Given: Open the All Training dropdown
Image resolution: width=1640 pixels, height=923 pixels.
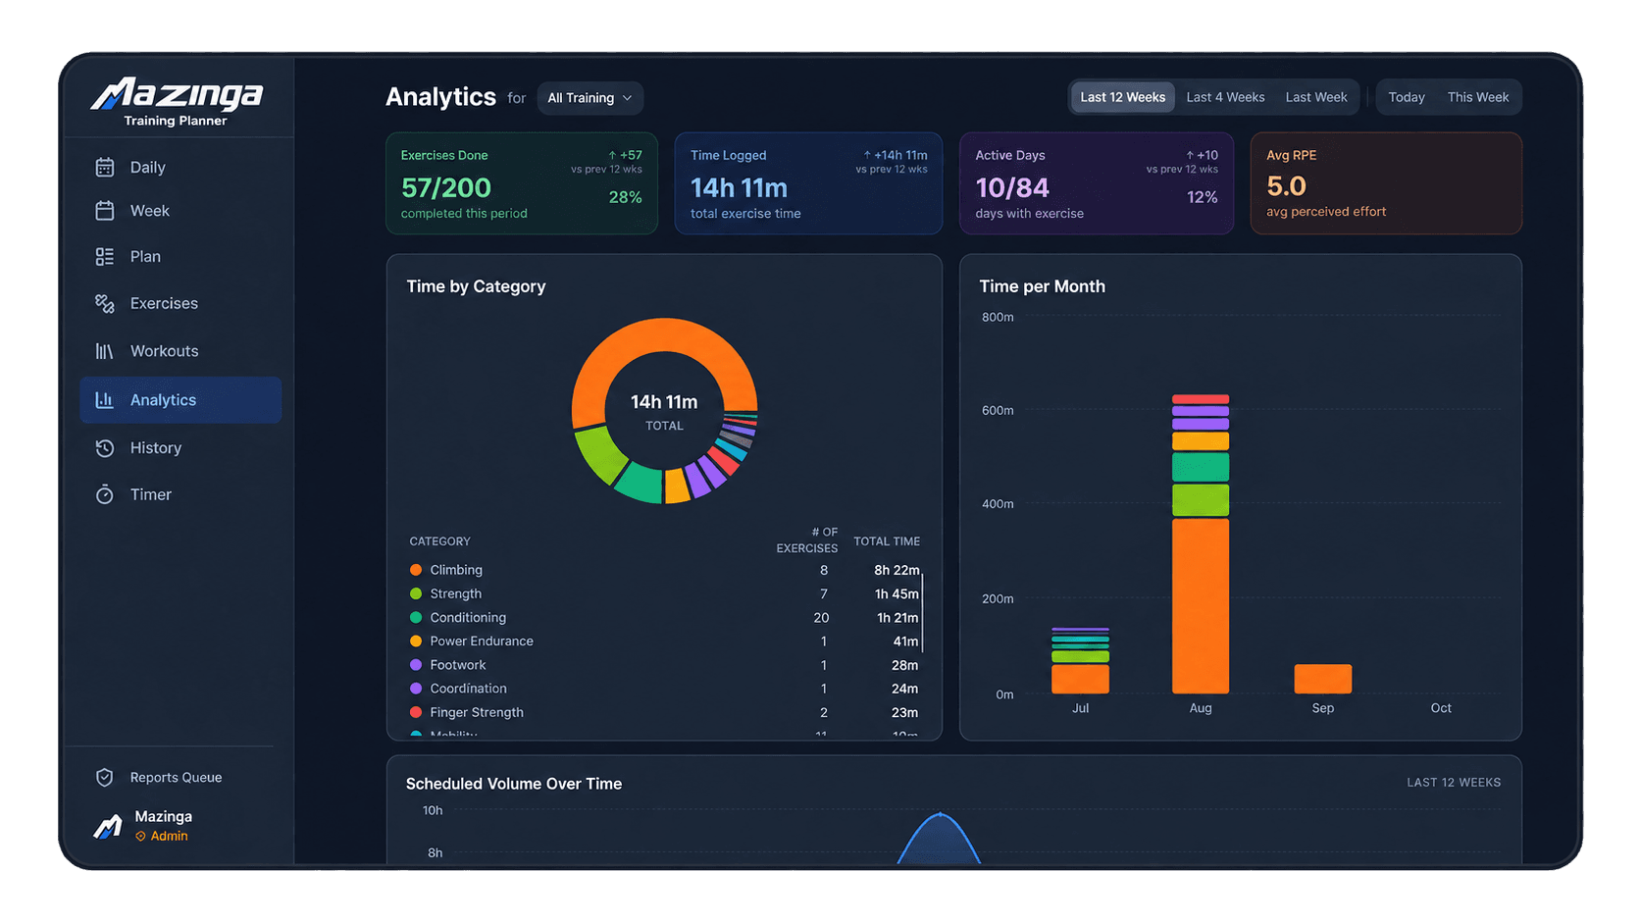Looking at the screenshot, I should [x=590, y=98].
